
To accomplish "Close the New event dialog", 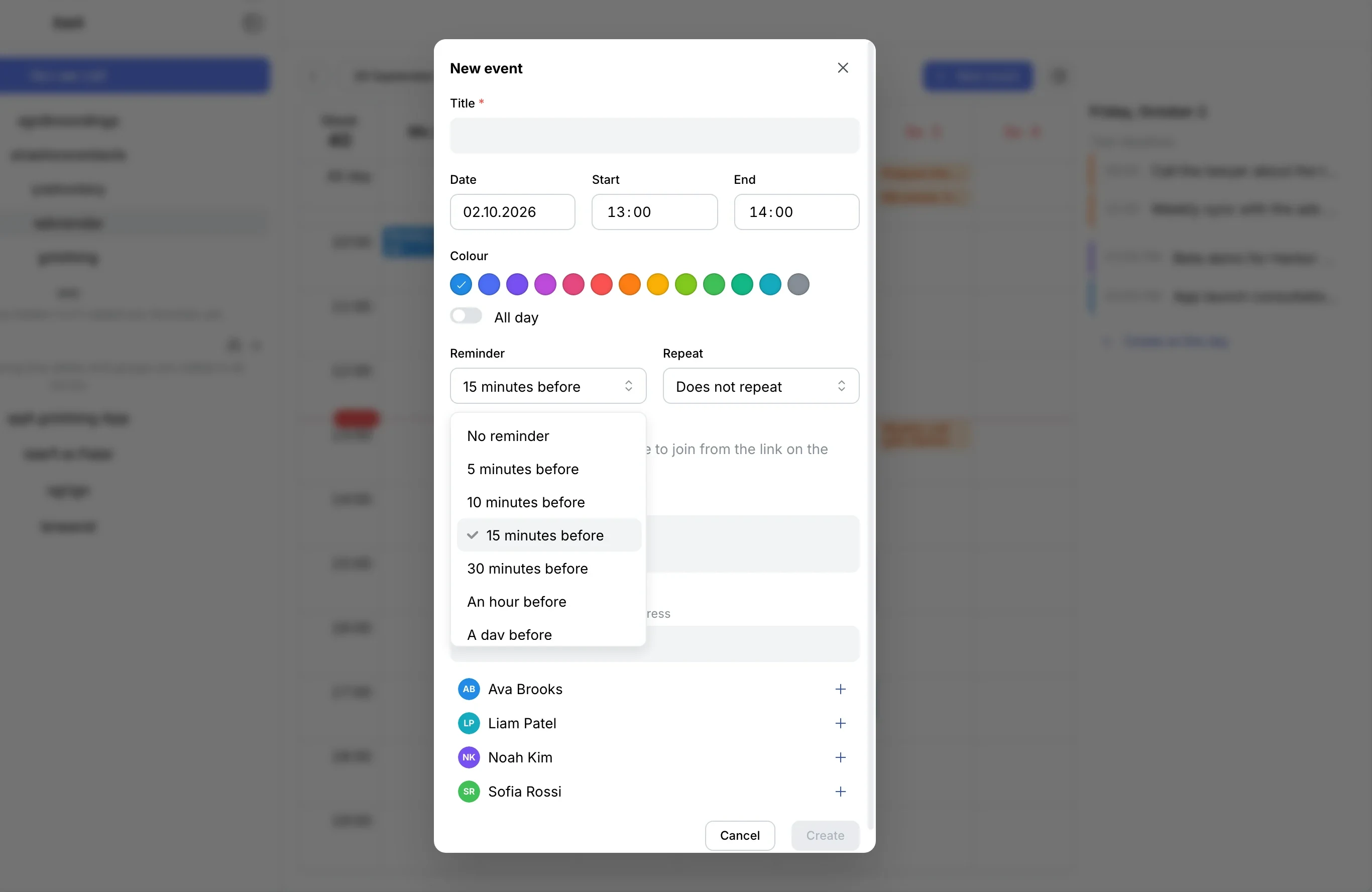I will [x=842, y=68].
